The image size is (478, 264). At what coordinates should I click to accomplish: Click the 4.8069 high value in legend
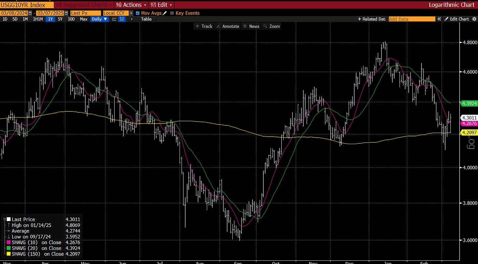(73, 225)
